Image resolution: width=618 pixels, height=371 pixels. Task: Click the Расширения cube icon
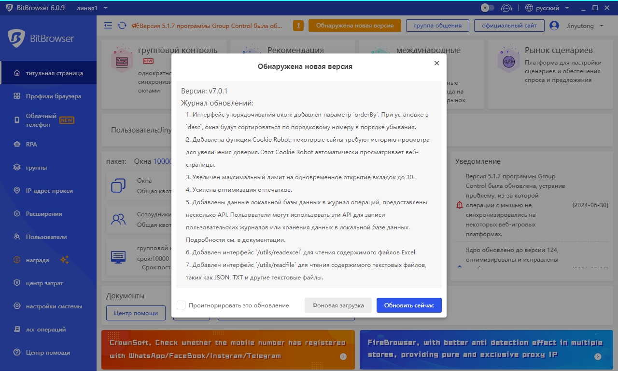[17, 214]
